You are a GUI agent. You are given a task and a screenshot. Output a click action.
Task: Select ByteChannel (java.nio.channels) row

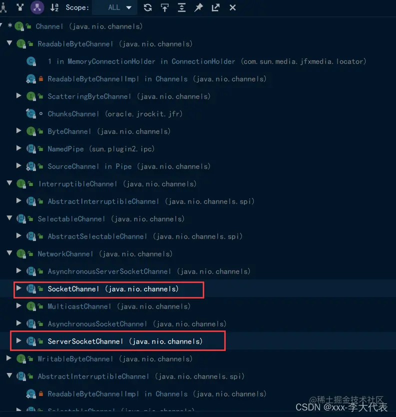(109, 131)
